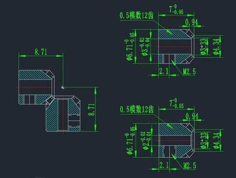Pick the Ø4.34 dimension on the Ø2-bore gear

coord(216,140)
